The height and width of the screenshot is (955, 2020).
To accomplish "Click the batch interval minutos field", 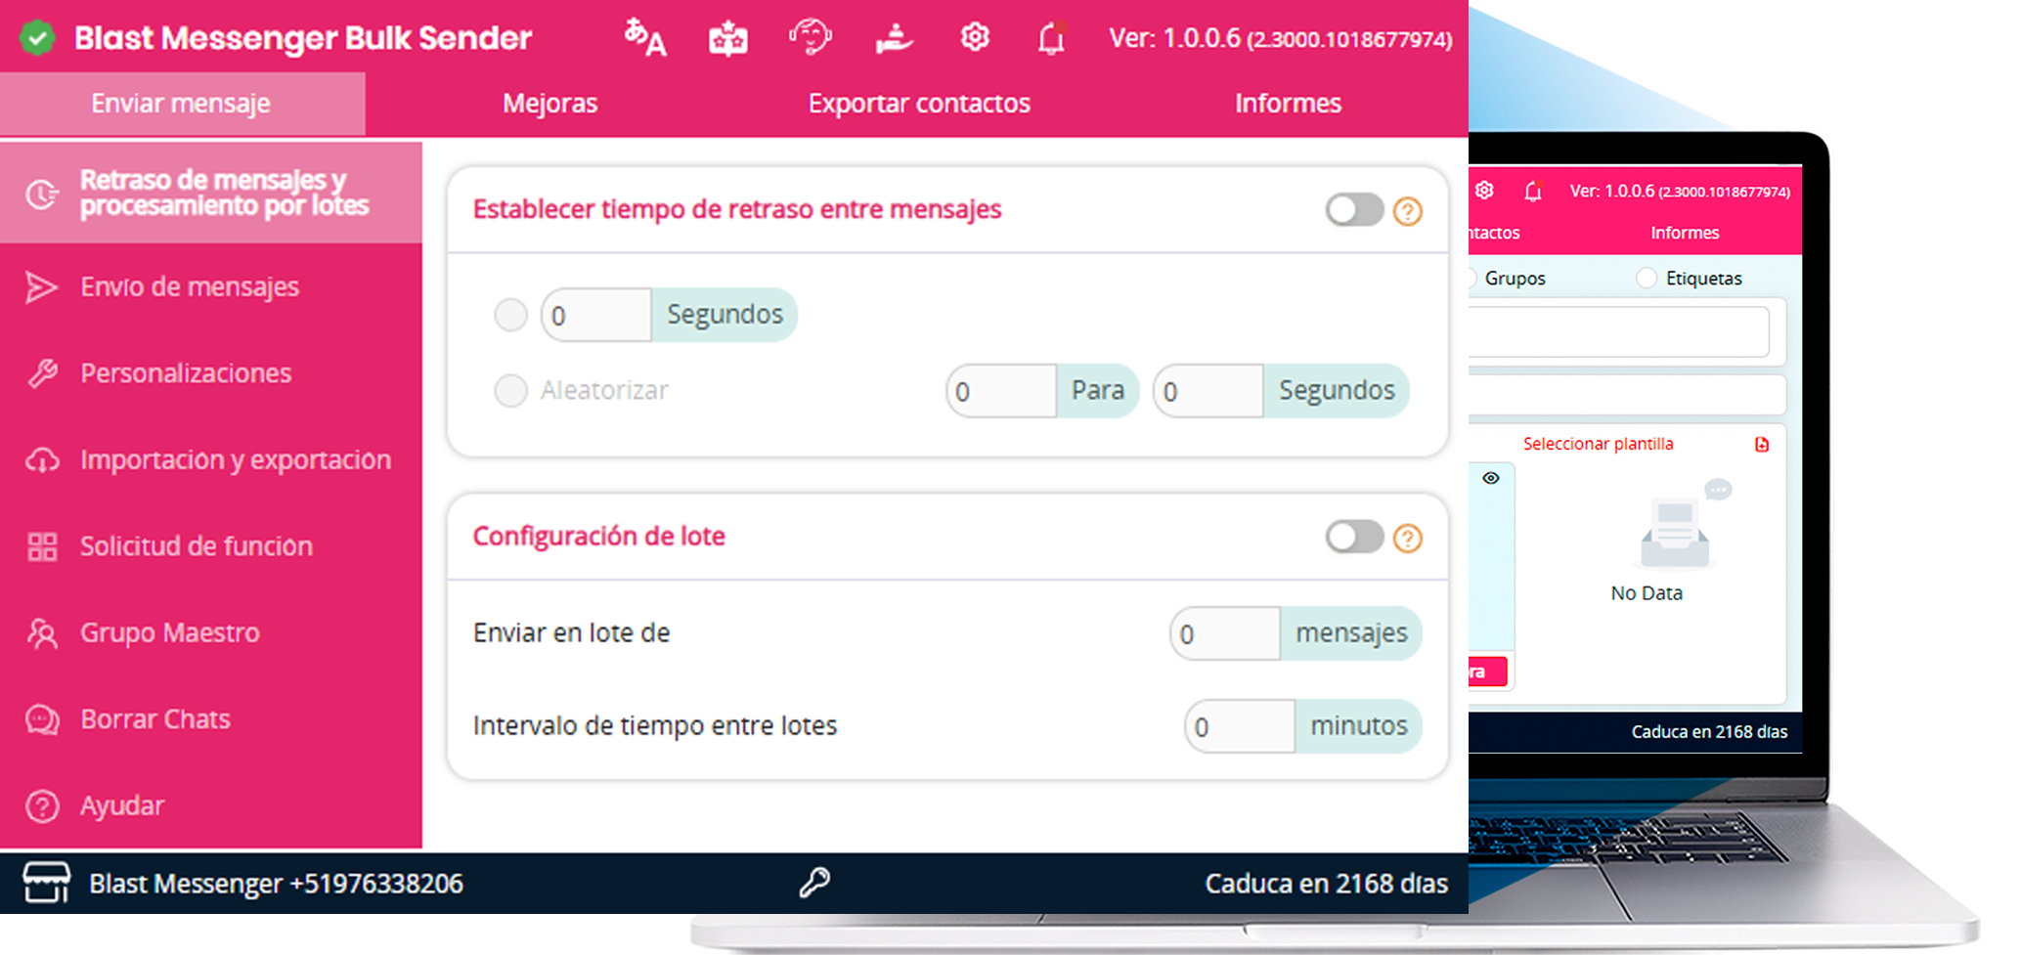I will tap(1240, 727).
